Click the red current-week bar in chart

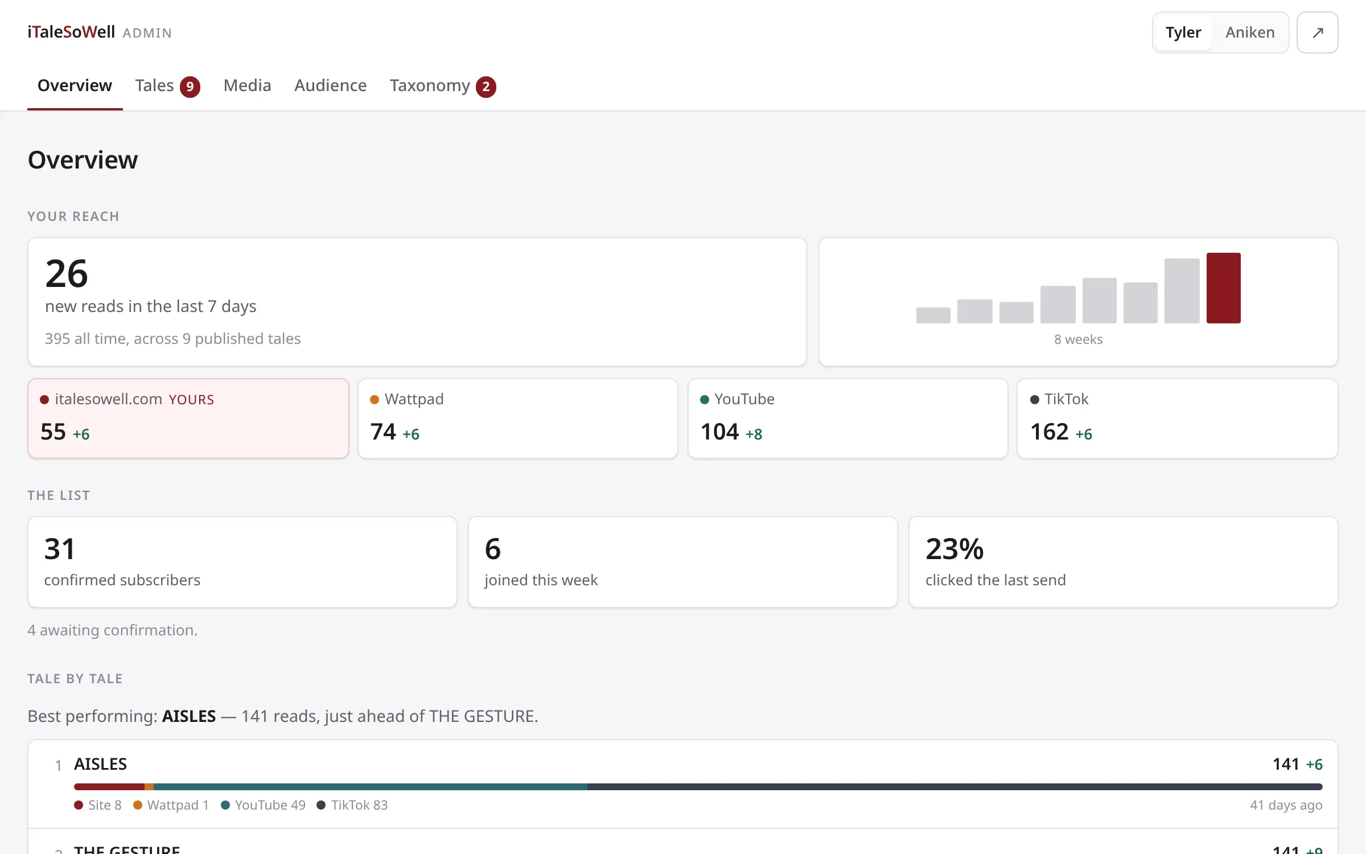[1223, 288]
